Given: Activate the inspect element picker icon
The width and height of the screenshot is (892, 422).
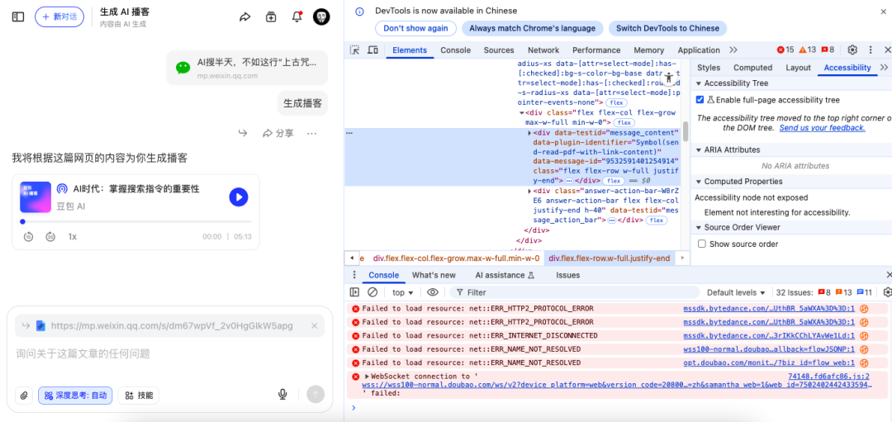Looking at the screenshot, I should (355, 50).
